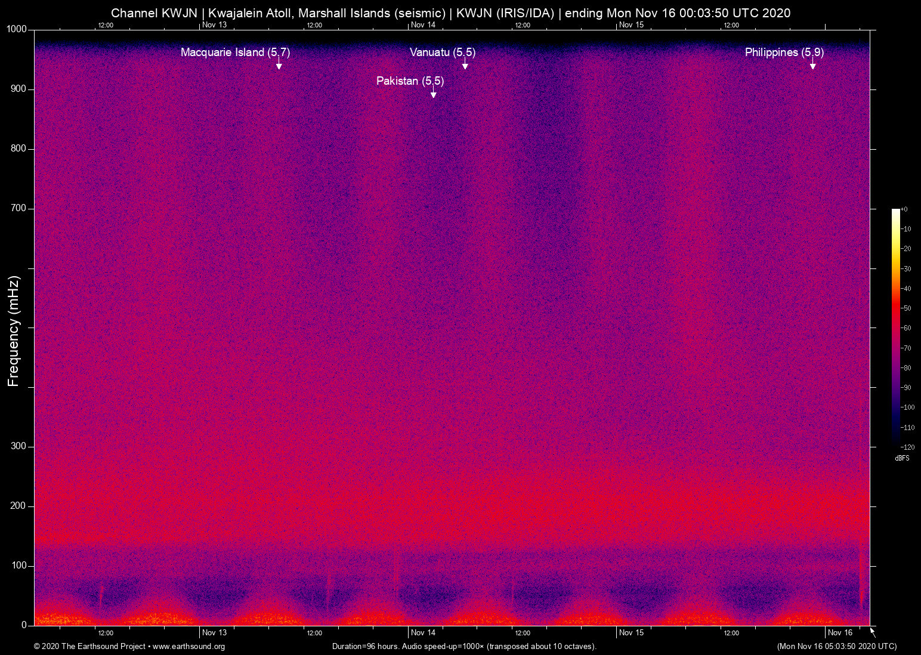Click the Vanuatu annotation arrow
The image size is (921, 655).
point(465,66)
